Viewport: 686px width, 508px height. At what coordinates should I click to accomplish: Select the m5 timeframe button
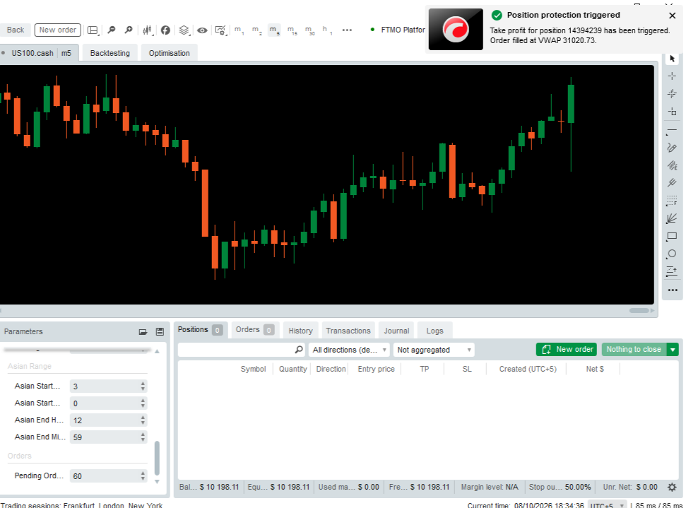click(274, 30)
